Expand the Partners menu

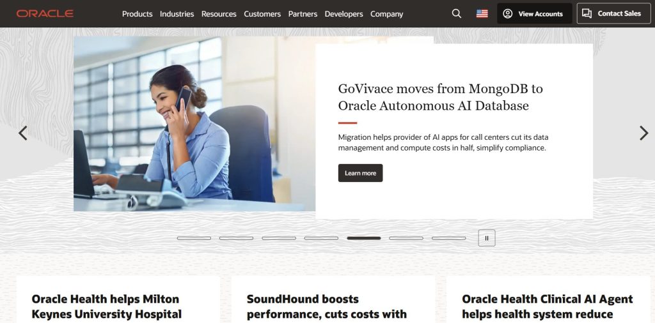pos(303,13)
